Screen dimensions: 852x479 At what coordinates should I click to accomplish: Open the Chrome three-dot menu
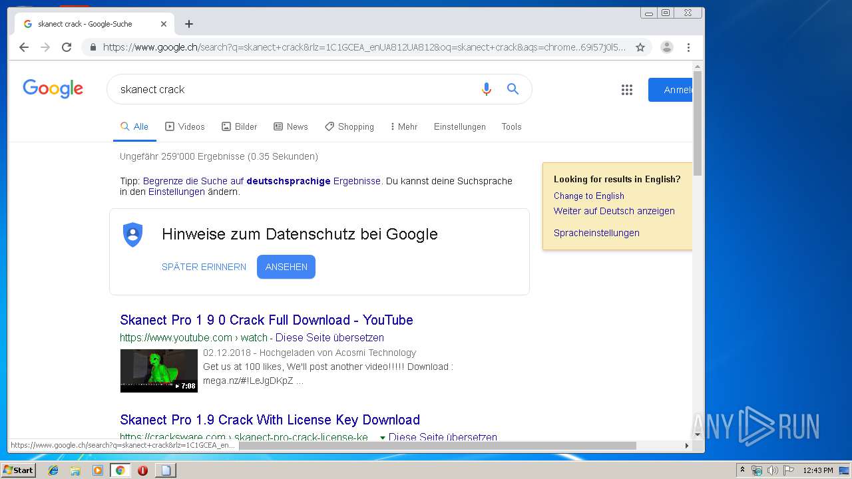pyautogui.click(x=688, y=47)
